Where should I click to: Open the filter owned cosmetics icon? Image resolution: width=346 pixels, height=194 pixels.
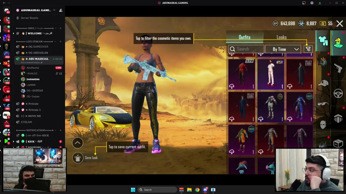coord(308,49)
